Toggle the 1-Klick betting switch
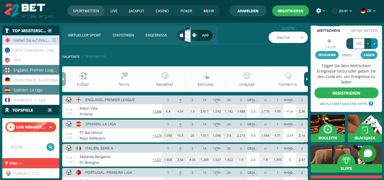 click(330, 41)
